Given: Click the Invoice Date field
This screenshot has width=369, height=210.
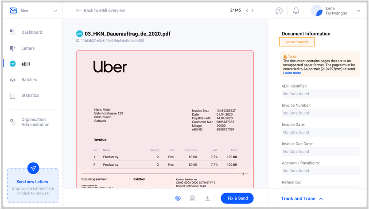Looking at the screenshot, I should (321, 132).
